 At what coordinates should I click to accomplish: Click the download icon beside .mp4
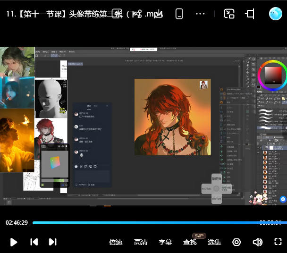(x=158, y=14)
